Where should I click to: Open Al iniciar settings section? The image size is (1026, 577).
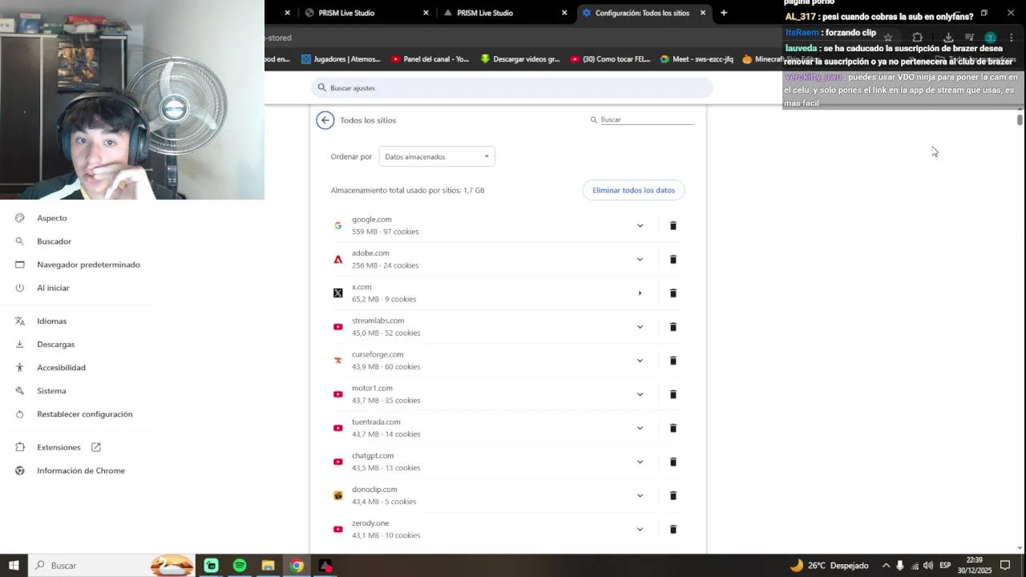[53, 288]
